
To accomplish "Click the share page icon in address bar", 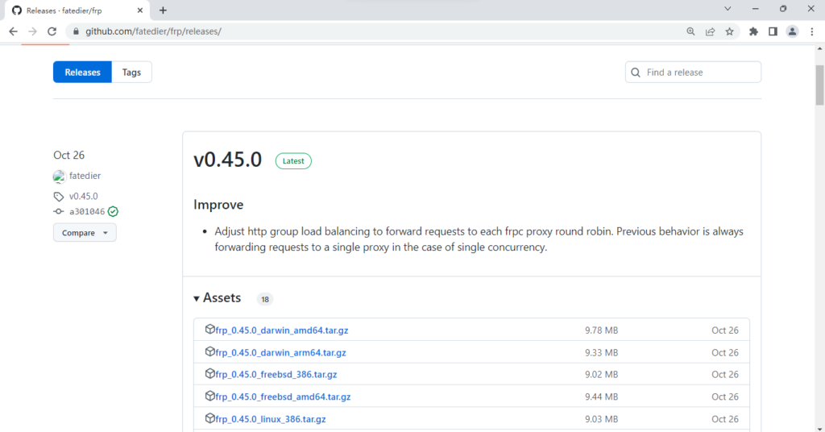I will pyautogui.click(x=710, y=31).
